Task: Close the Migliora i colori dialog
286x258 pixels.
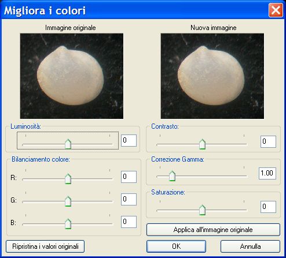Action: 276,10
